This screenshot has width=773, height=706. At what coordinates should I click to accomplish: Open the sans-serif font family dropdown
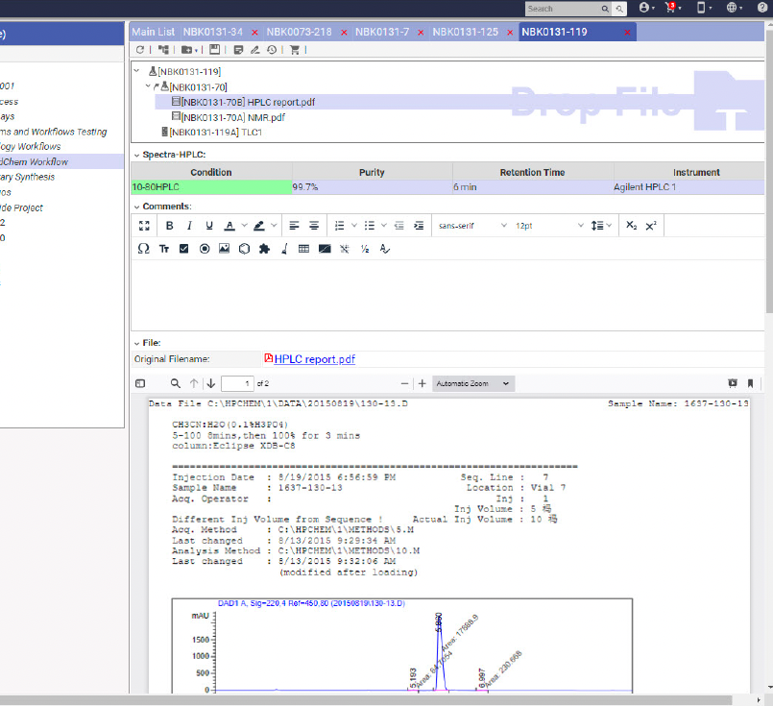click(471, 226)
